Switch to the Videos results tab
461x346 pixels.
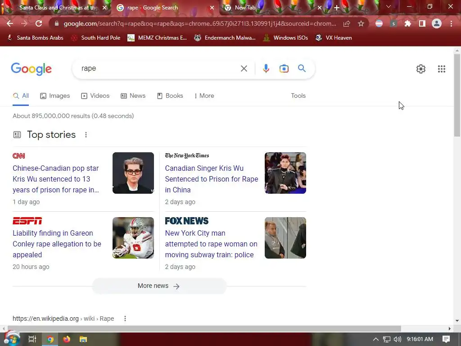tap(95, 96)
